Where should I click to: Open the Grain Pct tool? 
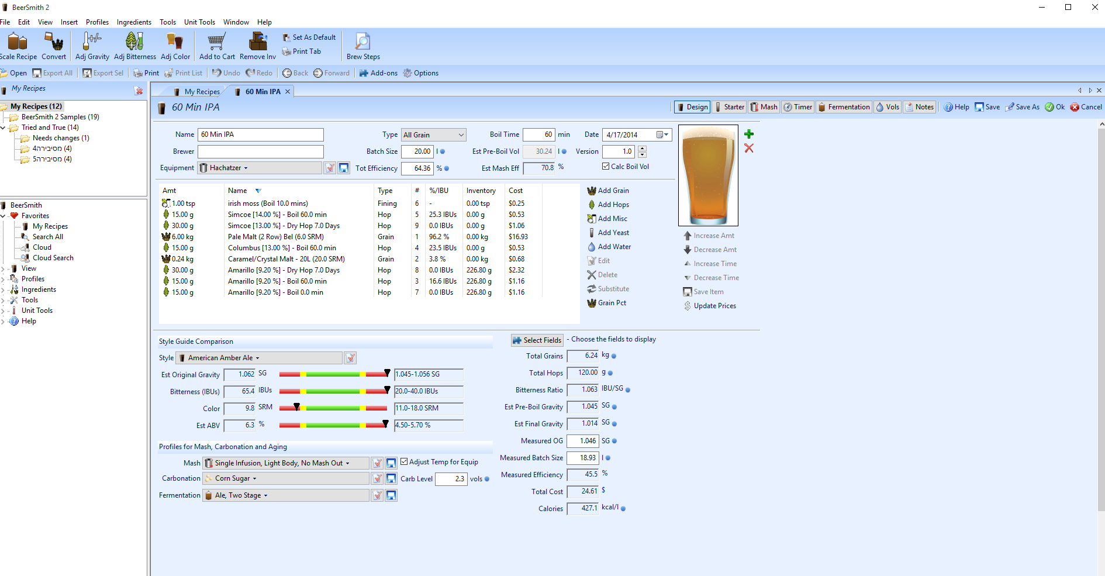tap(607, 303)
